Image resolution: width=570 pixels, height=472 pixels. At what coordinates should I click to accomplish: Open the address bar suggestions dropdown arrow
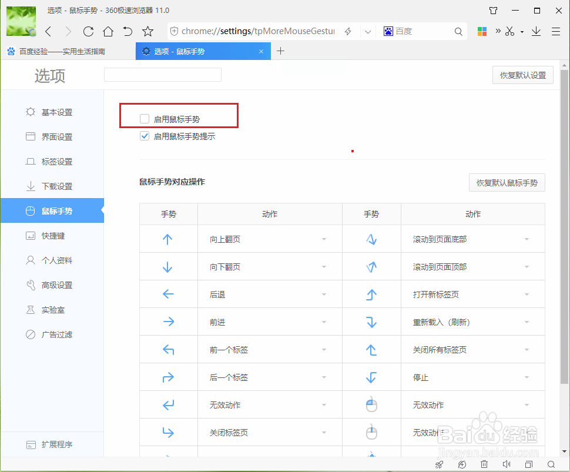368,31
